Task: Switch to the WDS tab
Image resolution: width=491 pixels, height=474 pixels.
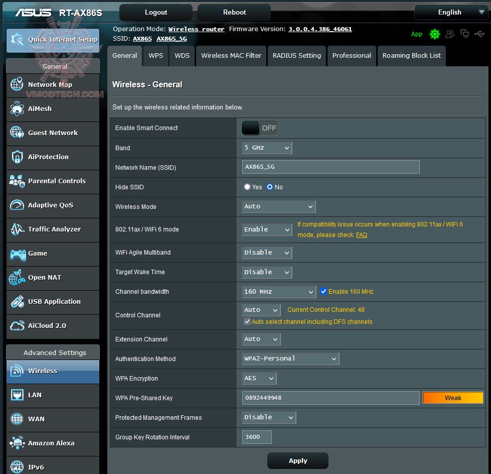Action: pyautogui.click(x=182, y=56)
